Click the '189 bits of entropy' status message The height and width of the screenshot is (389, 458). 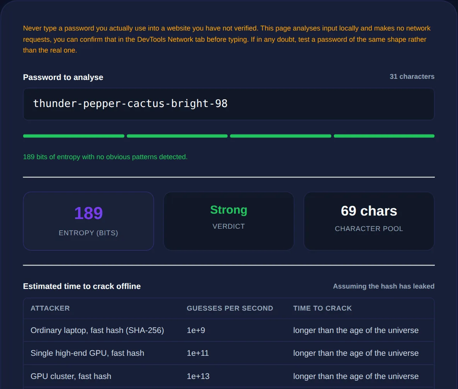pos(105,157)
